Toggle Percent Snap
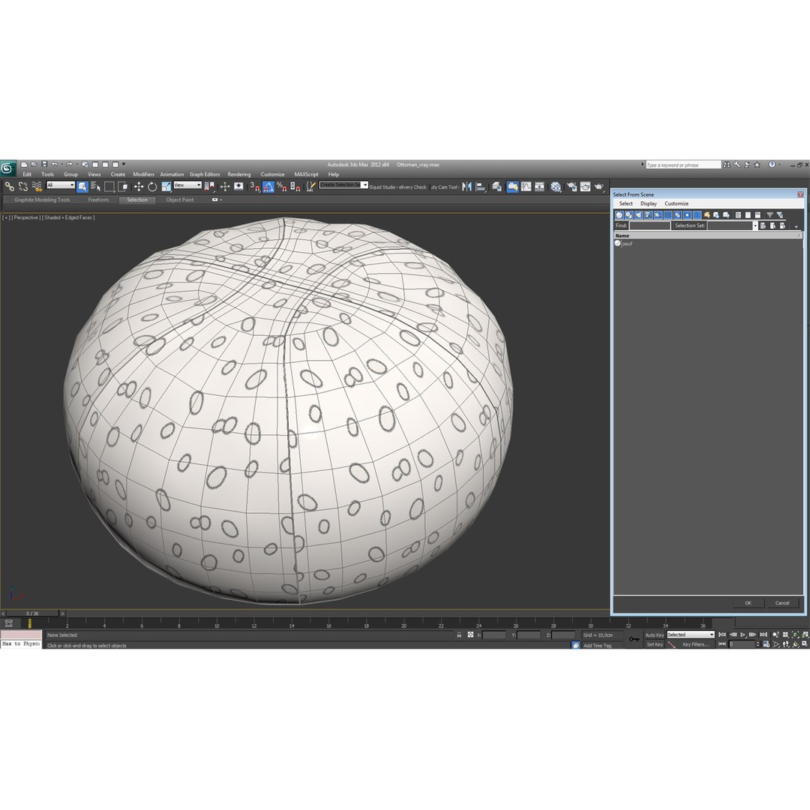This screenshot has width=810, height=810. [x=281, y=187]
